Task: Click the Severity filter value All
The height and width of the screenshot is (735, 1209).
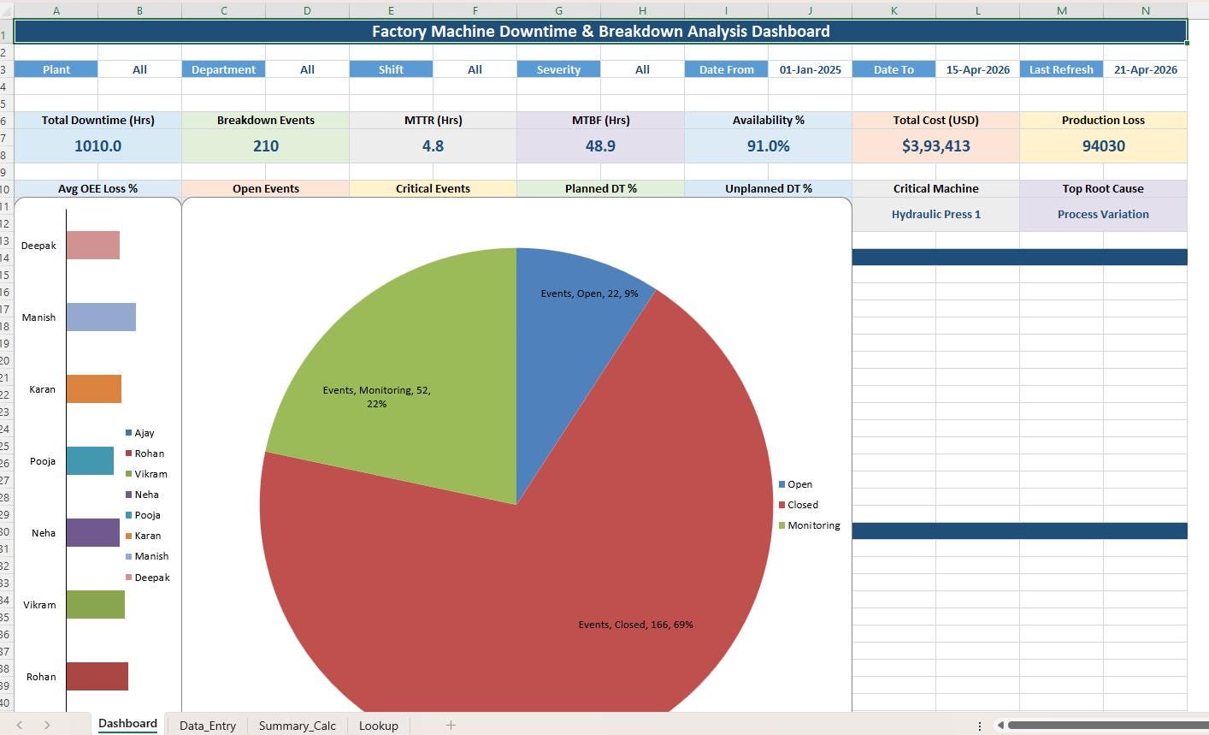Action: pyautogui.click(x=642, y=69)
